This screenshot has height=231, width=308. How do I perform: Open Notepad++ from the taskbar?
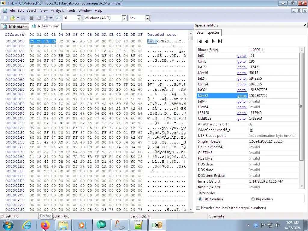click(x=138, y=225)
